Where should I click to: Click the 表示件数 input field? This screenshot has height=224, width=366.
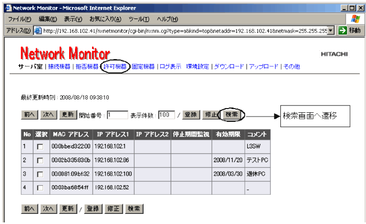pyautogui.click(x=167, y=115)
